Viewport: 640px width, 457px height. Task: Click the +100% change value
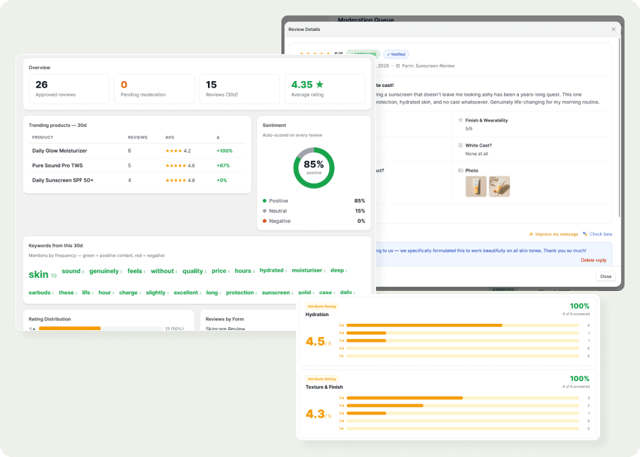click(225, 151)
